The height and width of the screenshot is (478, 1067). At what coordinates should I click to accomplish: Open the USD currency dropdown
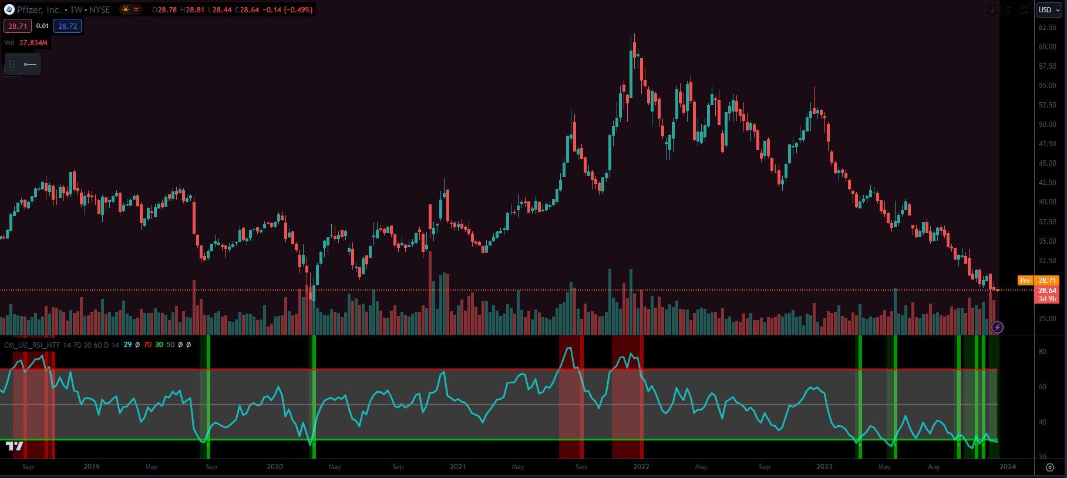1049,9
